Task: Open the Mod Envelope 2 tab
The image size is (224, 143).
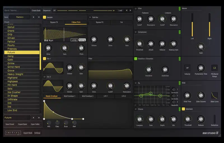Action: [88, 96]
